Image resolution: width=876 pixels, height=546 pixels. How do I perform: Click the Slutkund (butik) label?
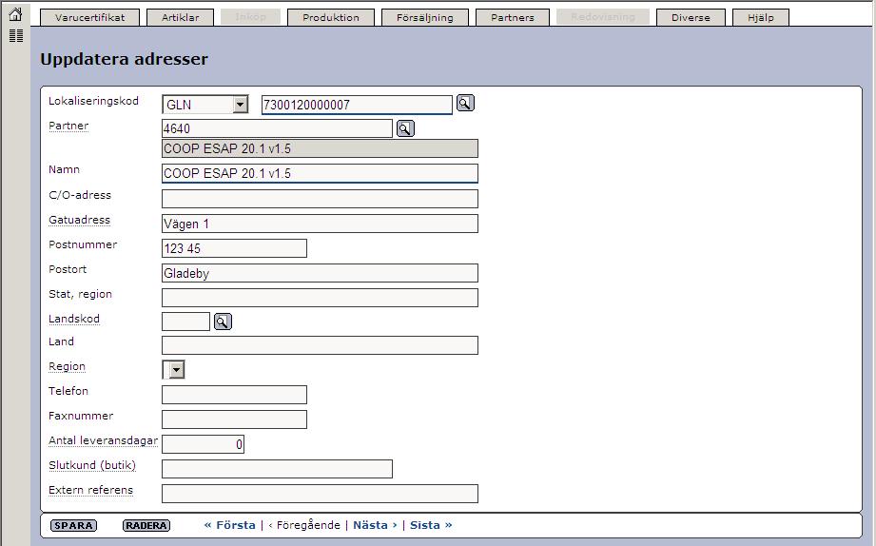click(x=92, y=465)
